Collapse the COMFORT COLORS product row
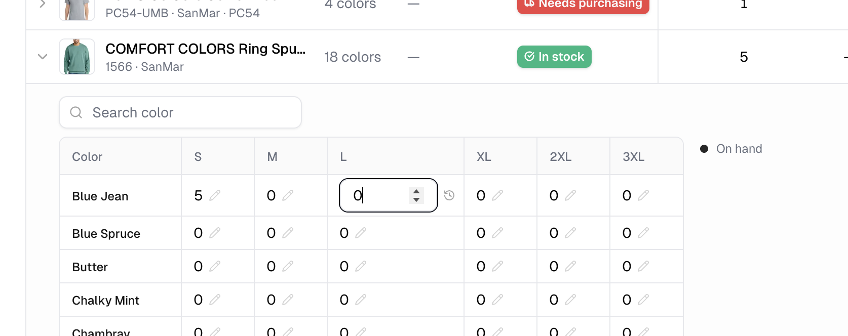This screenshot has height=336, width=848. click(x=43, y=57)
